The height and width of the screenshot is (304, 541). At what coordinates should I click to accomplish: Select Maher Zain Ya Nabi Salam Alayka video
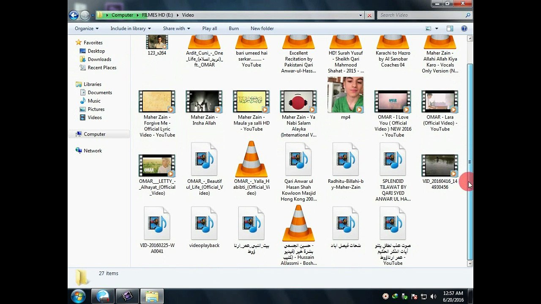(x=298, y=101)
